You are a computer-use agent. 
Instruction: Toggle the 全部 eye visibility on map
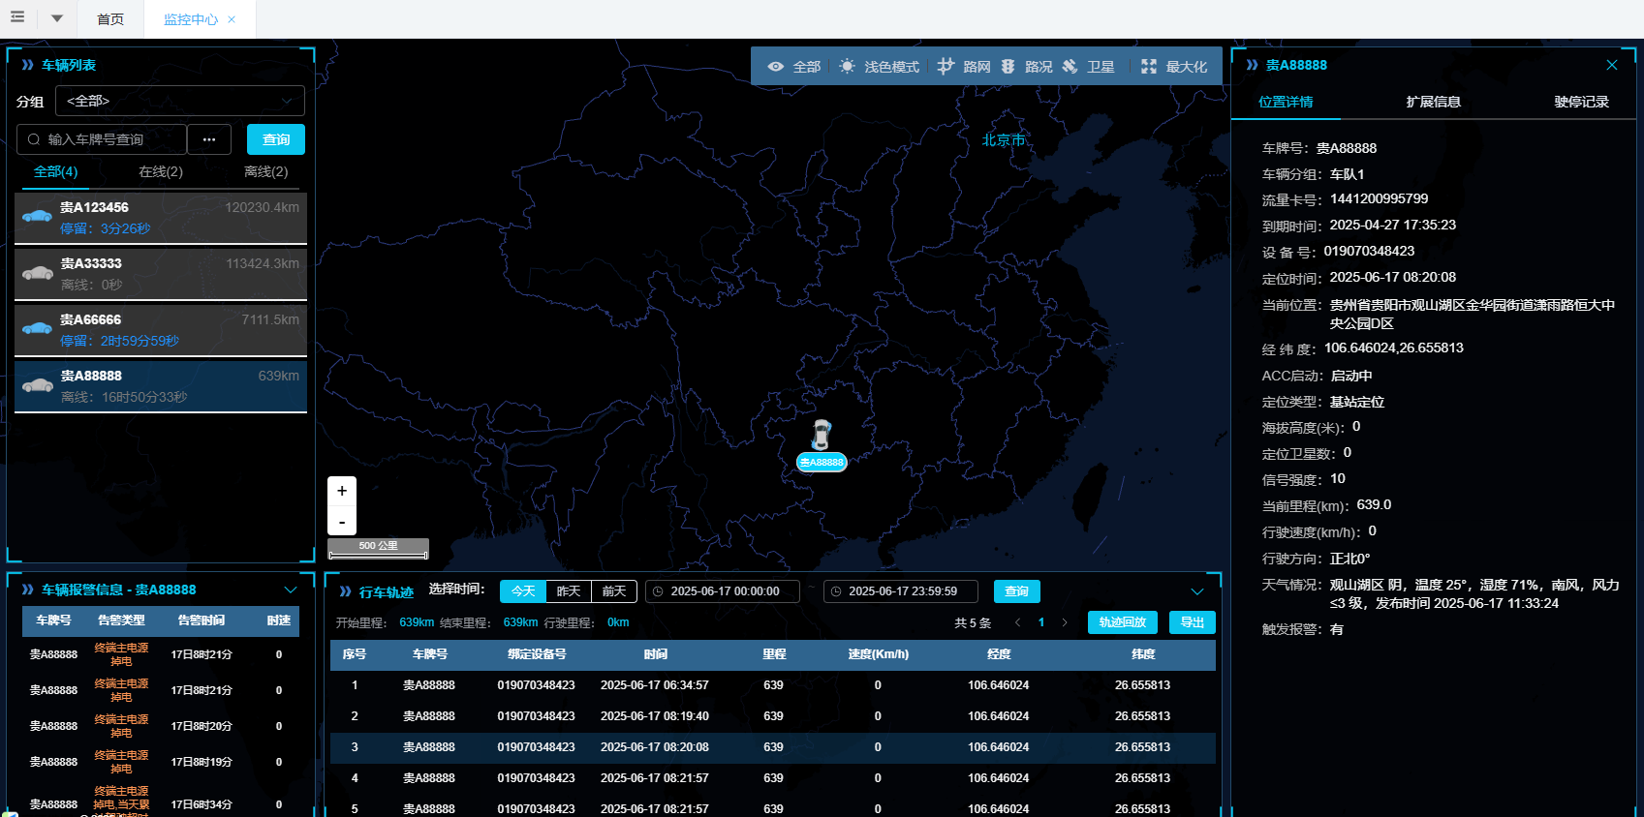[793, 67]
